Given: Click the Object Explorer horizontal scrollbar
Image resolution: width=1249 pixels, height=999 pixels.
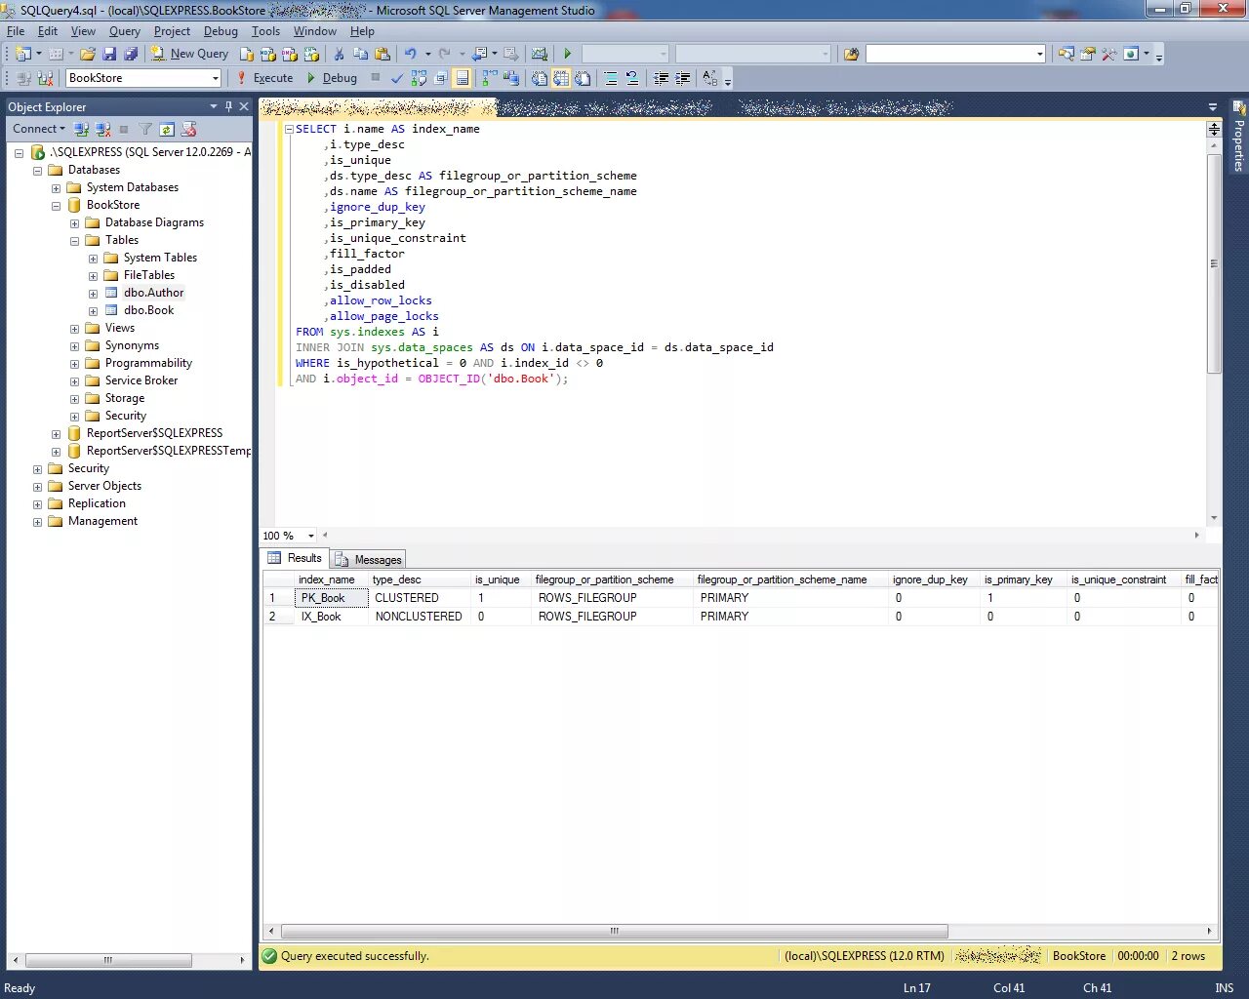Looking at the screenshot, I should [x=108, y=960].
